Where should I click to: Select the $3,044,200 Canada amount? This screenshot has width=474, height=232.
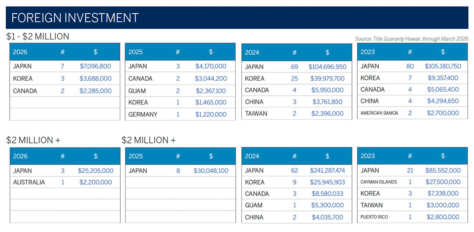(x=211, y=79)
